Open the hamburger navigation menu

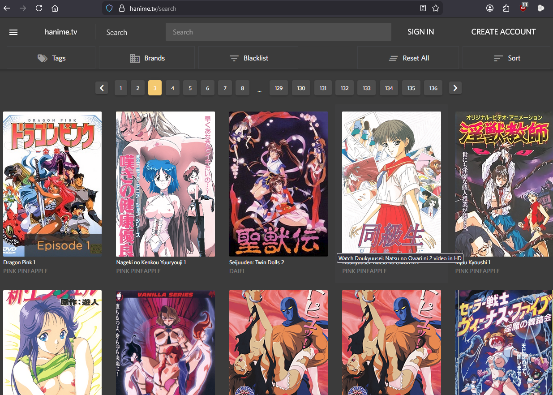13,32
